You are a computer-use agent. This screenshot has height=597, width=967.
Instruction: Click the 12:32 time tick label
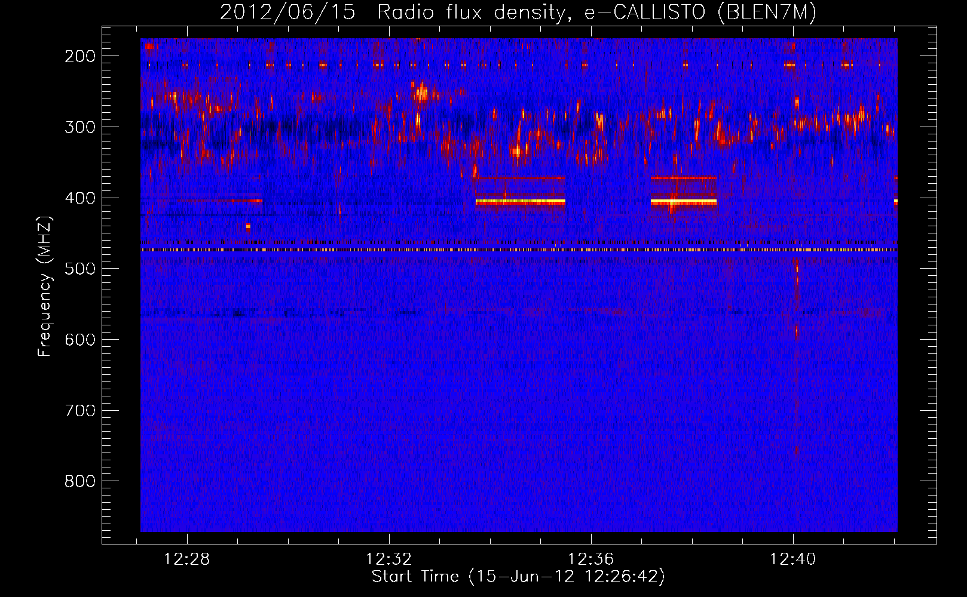click(389, 559)
